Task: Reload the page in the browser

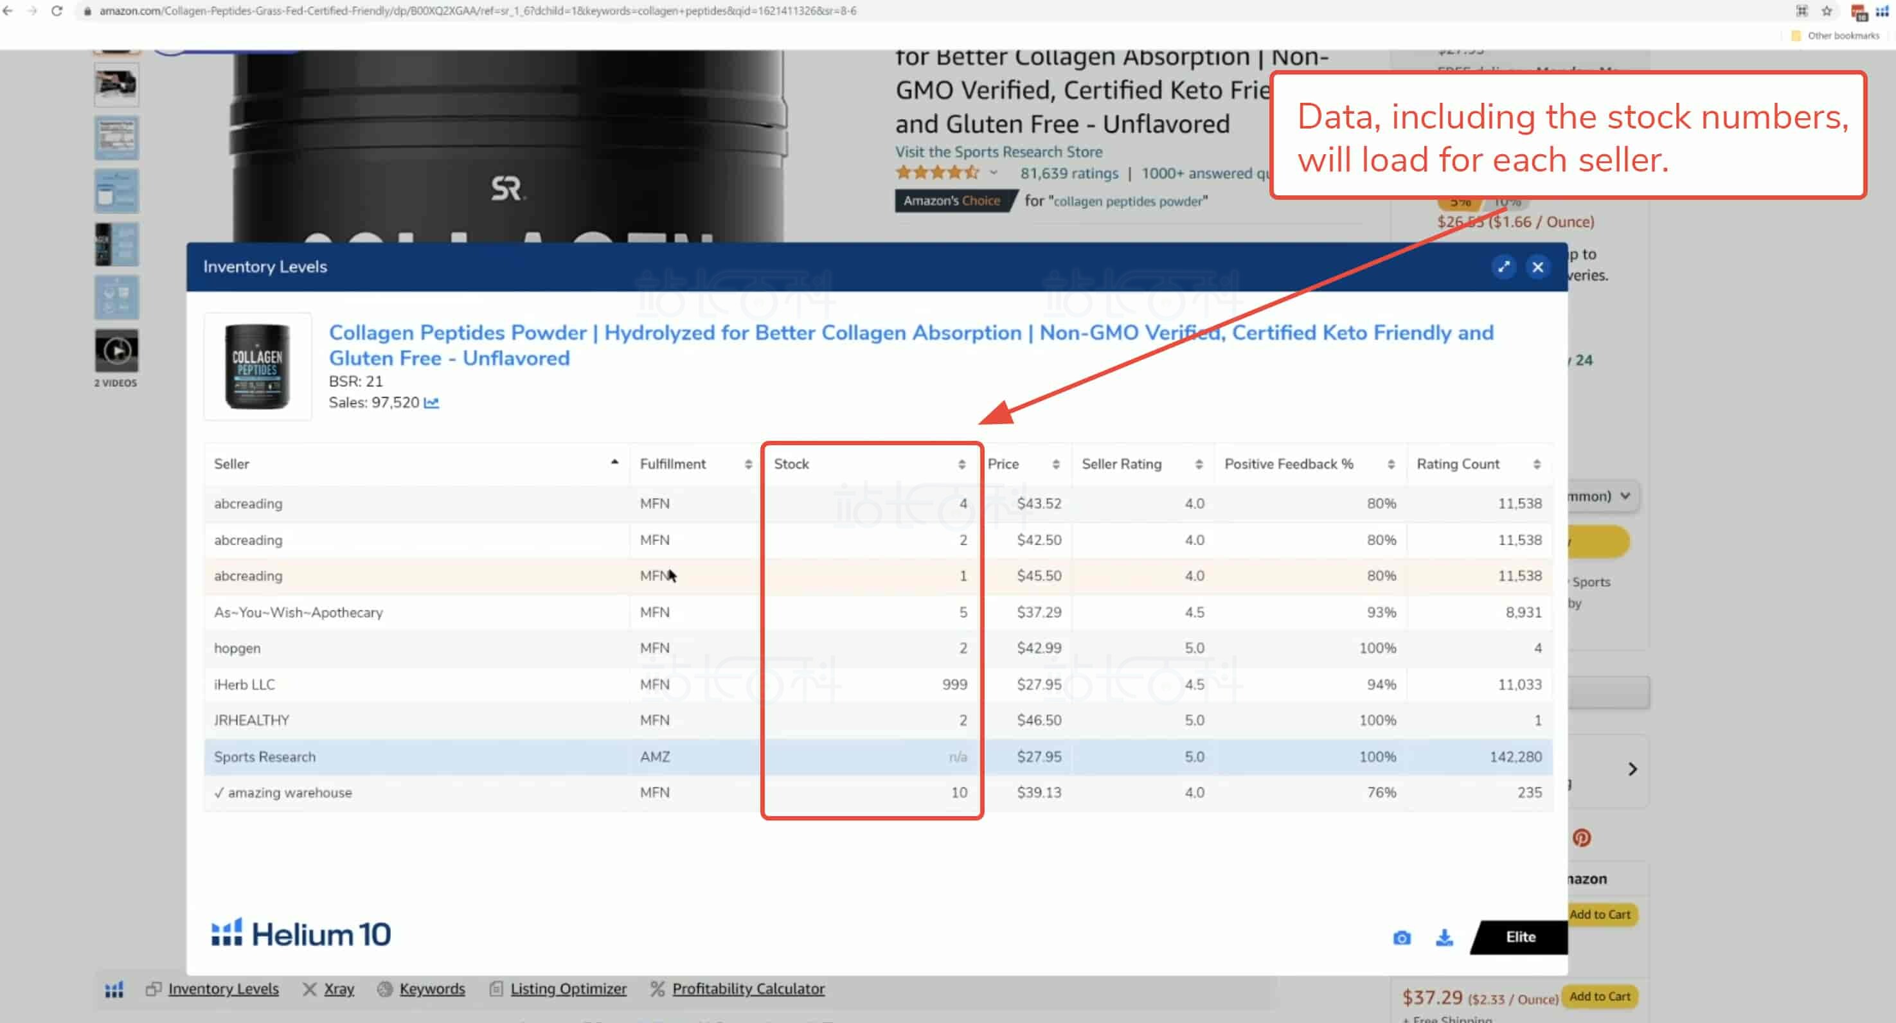Action: tap(57, 10)
